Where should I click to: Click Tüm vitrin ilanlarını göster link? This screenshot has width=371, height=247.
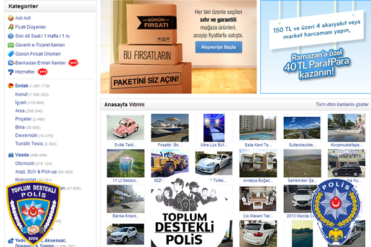click(x=342, y=105)
